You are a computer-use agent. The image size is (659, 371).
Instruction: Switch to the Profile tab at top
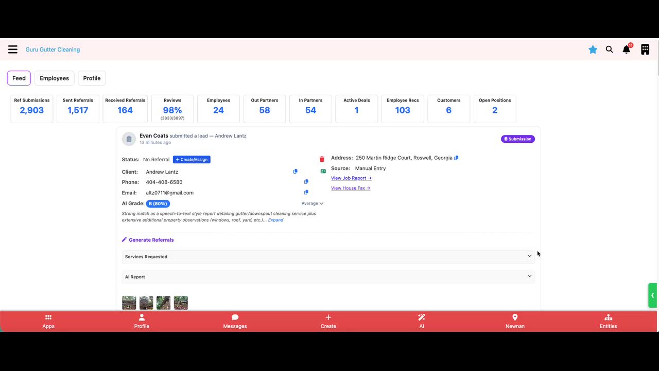(92, 78)
